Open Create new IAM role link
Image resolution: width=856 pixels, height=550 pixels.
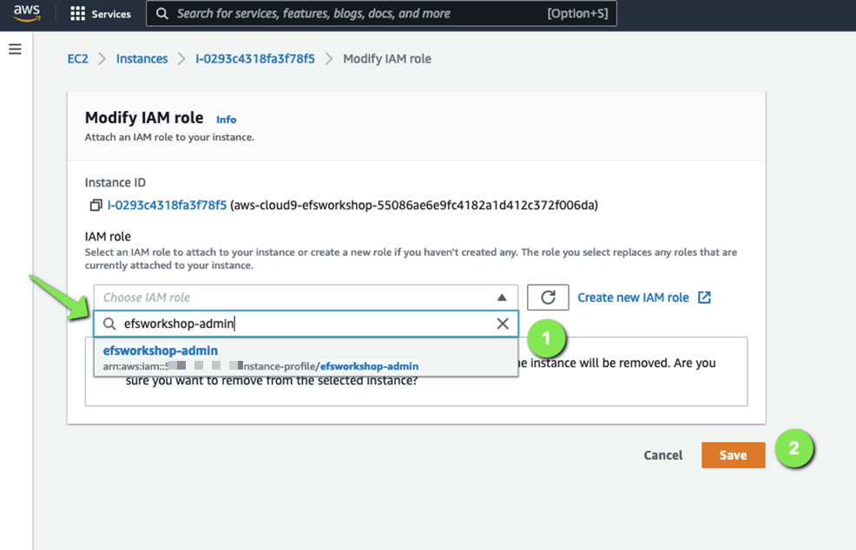coord(633,298)
